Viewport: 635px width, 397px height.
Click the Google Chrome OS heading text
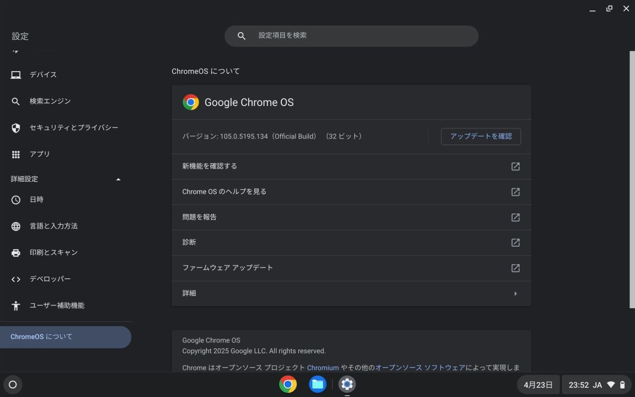click(249, 102)
